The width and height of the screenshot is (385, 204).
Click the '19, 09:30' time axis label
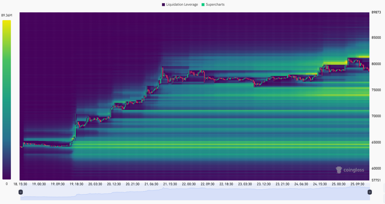point(57,184)
